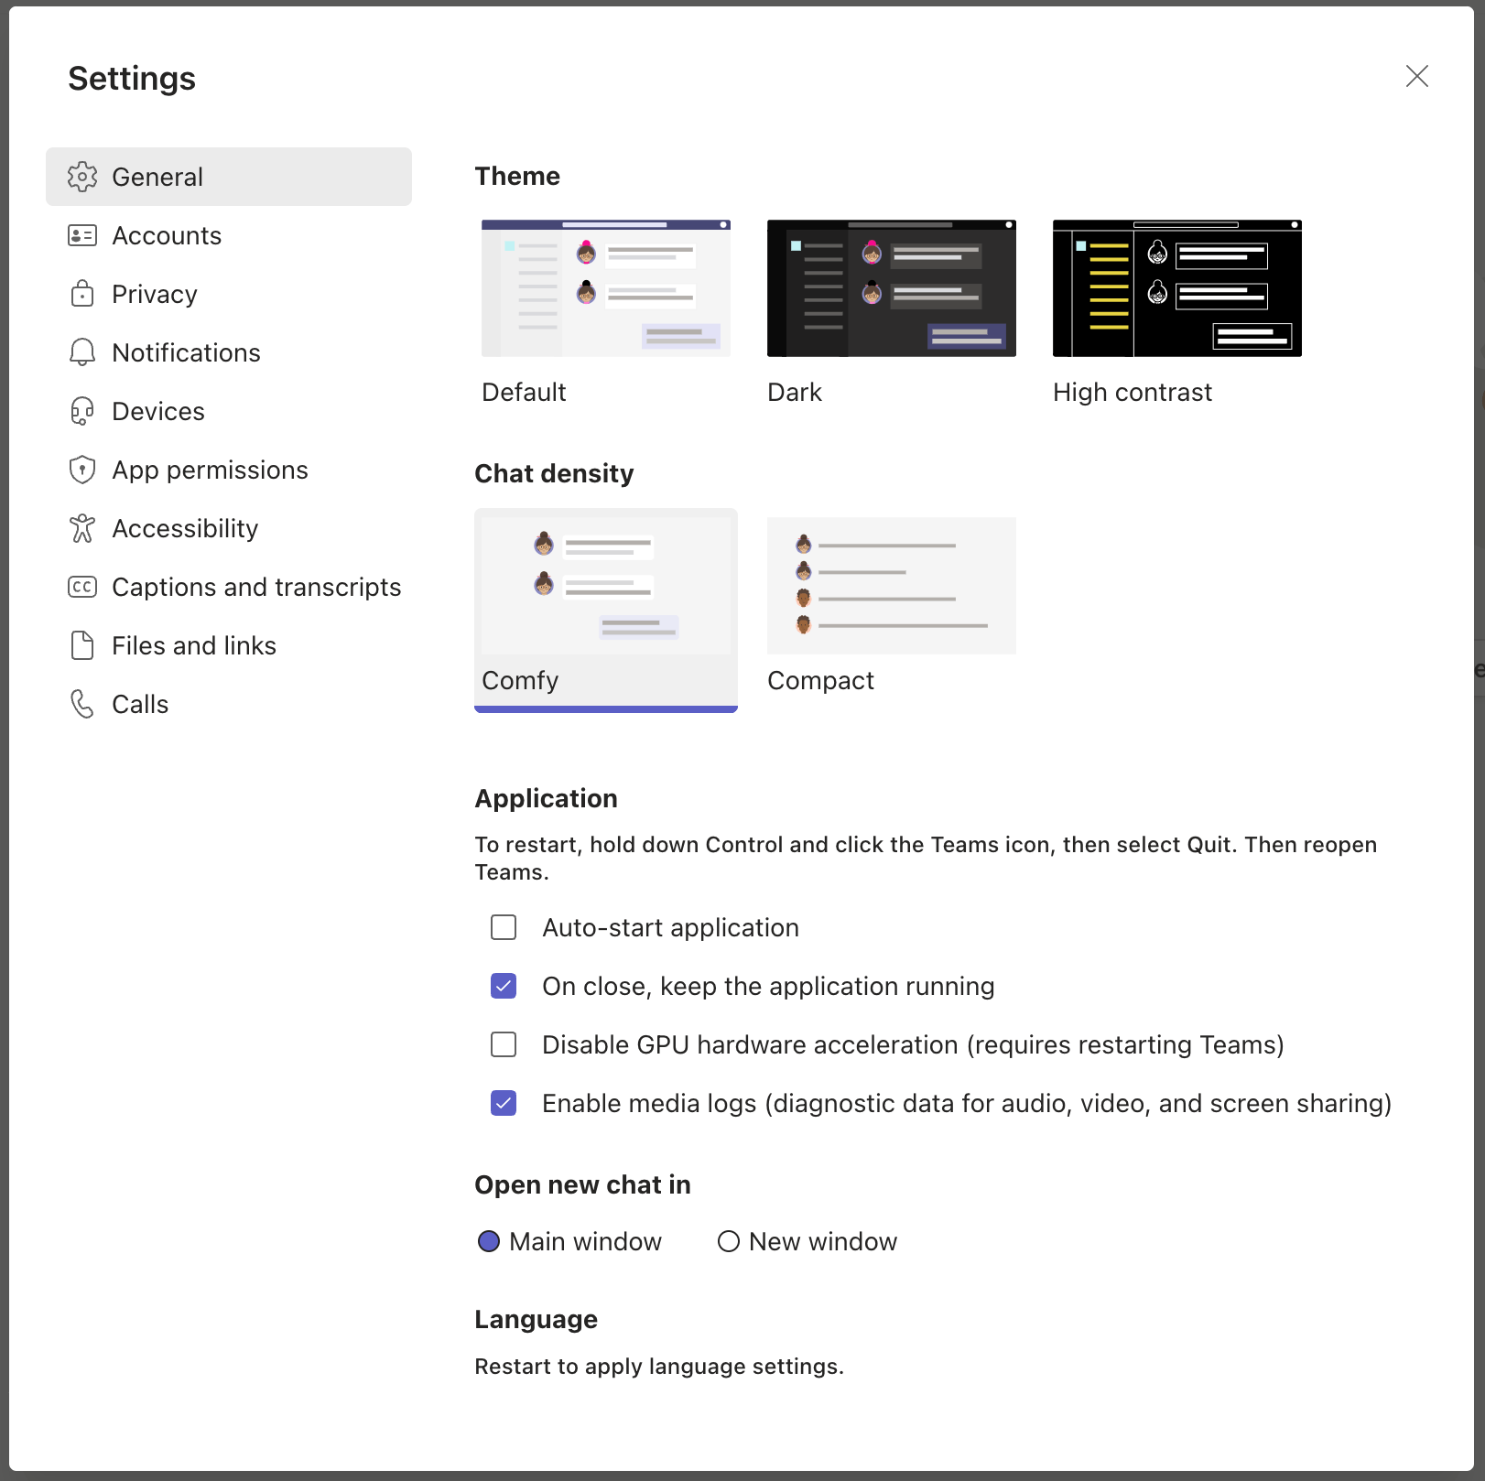This screenshot has height=1481, width=1485.
Task: Click the Open new chat in heading
Action: click(x=582, y=1184)
